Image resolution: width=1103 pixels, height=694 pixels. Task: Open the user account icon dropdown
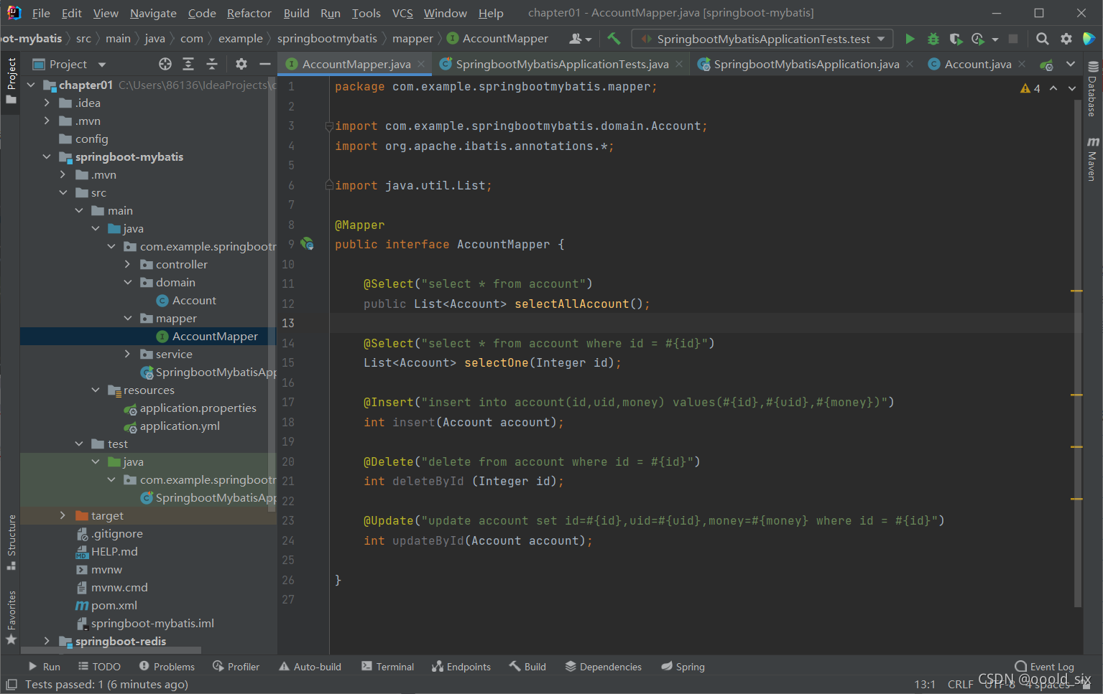580,39
